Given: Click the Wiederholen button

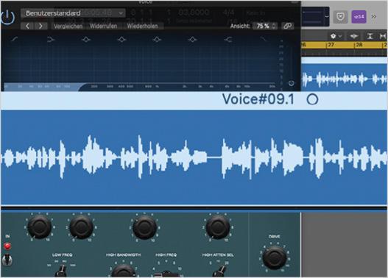Looking at the screenshot, I should [x=142, y=26].
